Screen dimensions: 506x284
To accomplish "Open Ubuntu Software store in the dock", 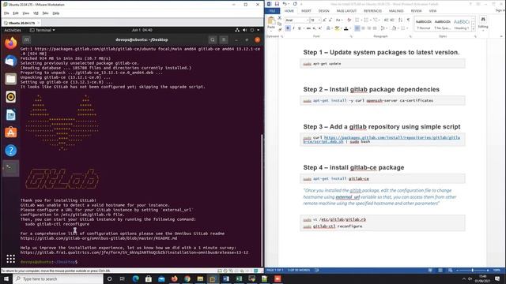I will point(10,133).
